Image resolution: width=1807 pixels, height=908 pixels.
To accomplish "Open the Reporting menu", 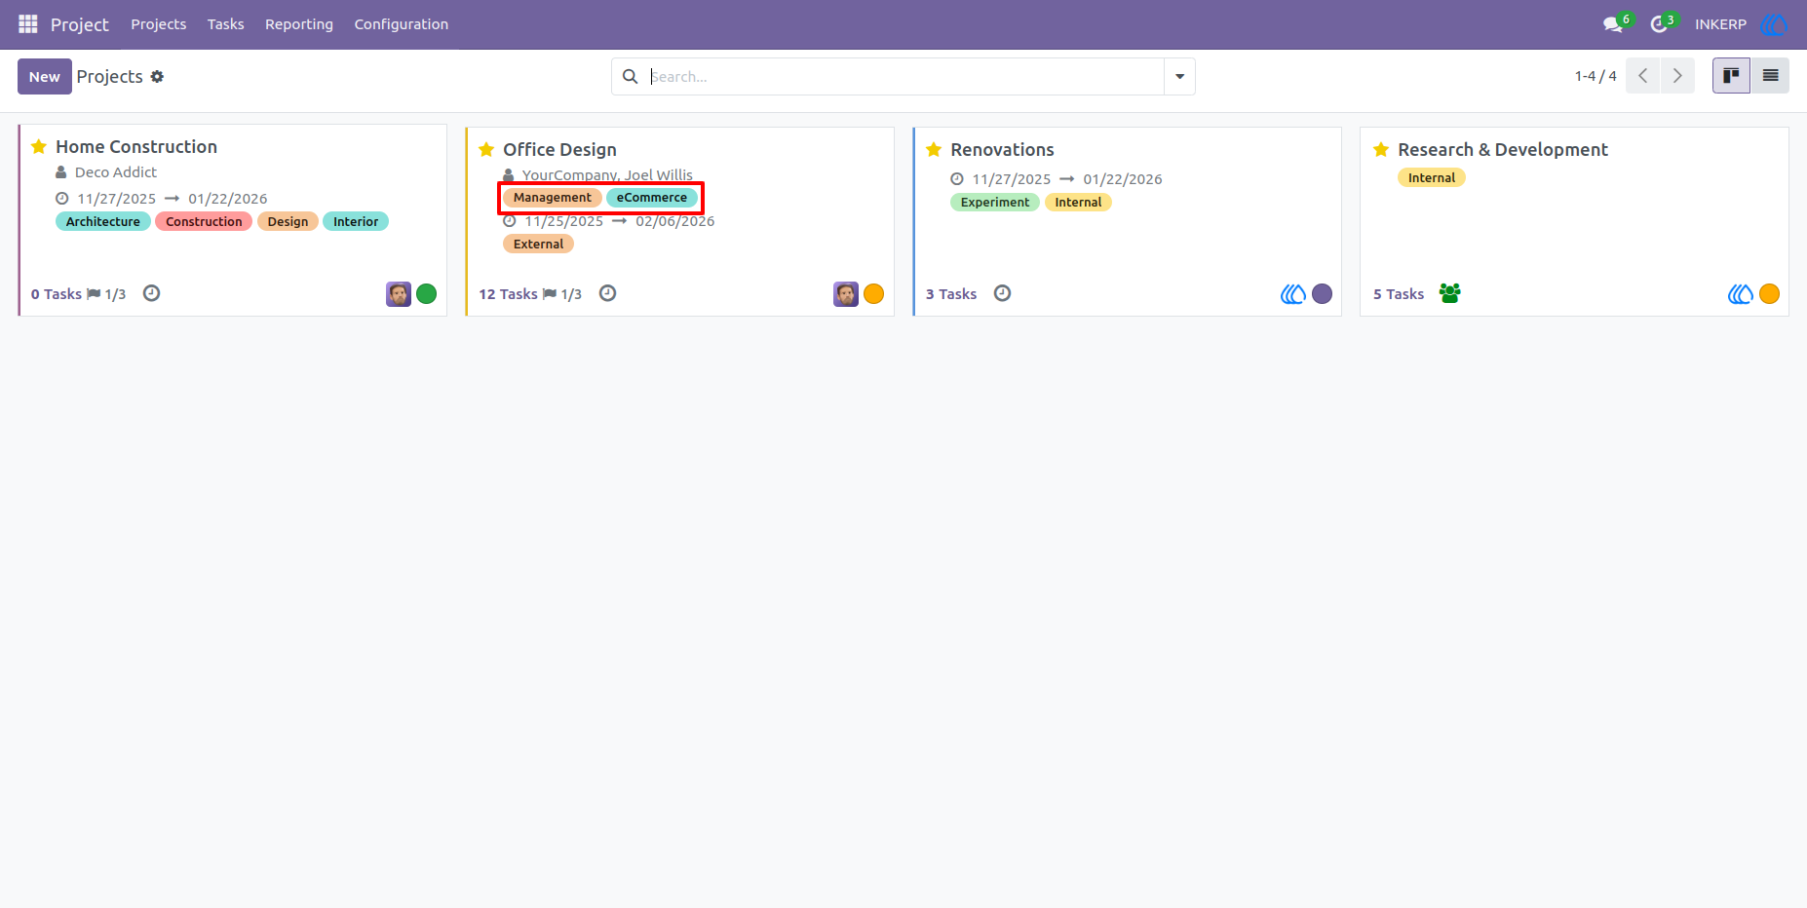I will coord(299,24).
